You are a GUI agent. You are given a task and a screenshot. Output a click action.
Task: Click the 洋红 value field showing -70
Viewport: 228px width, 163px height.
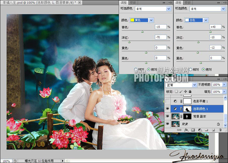click(161, 37)
